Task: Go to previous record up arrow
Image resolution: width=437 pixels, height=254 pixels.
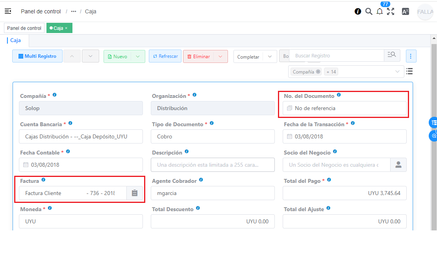Action: [x=72, y=56]
